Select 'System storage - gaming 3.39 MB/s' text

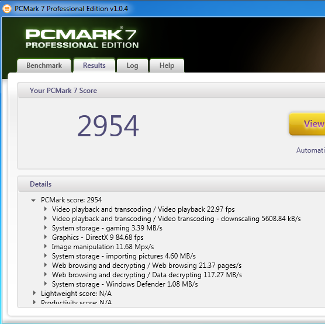point(107,228)
